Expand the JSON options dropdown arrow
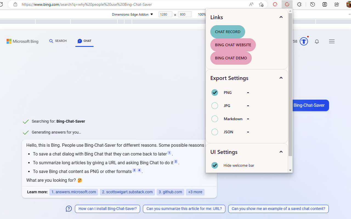 click(248, 132)
